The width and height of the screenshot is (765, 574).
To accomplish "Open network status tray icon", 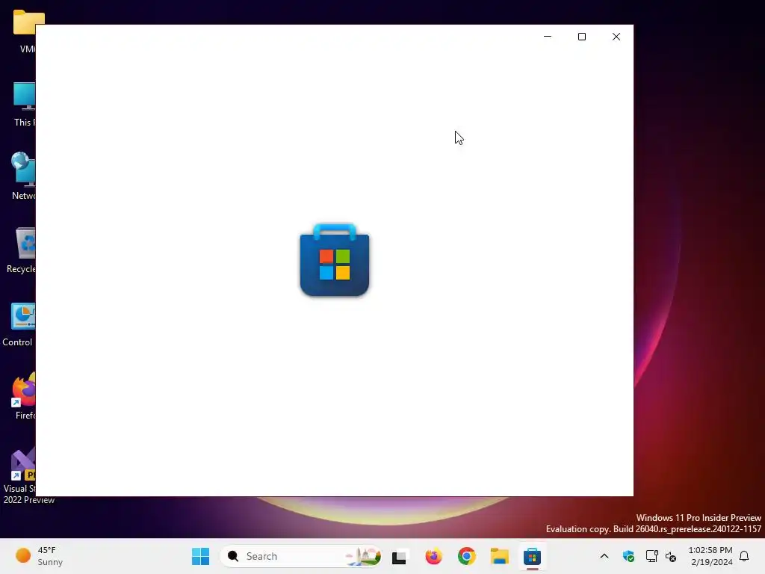I will tap(651, 556).
